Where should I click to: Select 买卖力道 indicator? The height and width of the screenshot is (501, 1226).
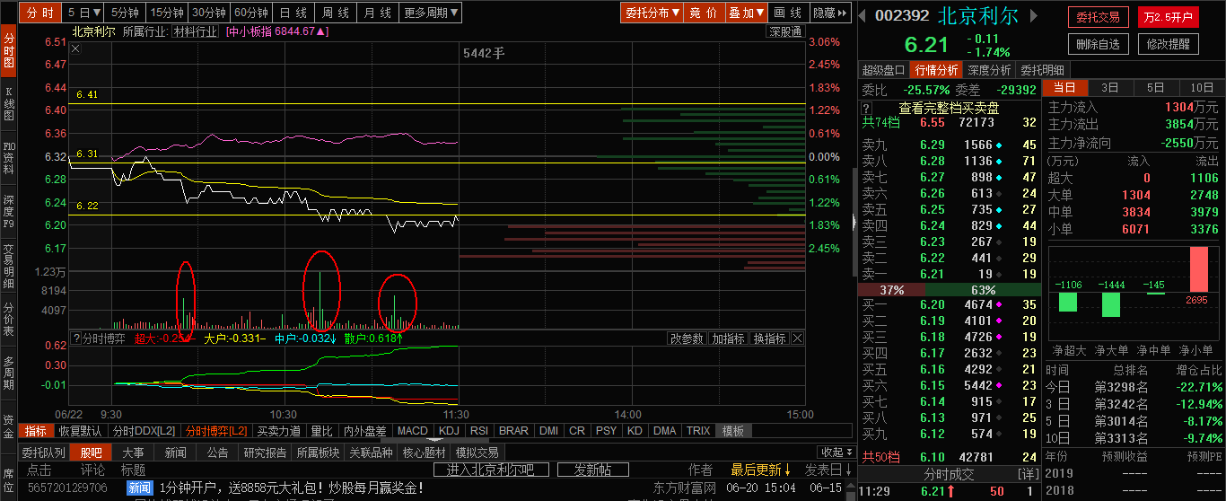click(x=279, y=431)
